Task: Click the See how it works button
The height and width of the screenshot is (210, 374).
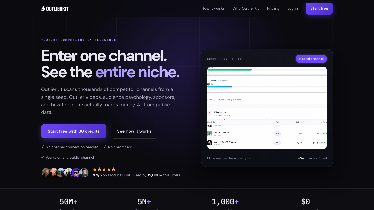Action: [134, 131]
